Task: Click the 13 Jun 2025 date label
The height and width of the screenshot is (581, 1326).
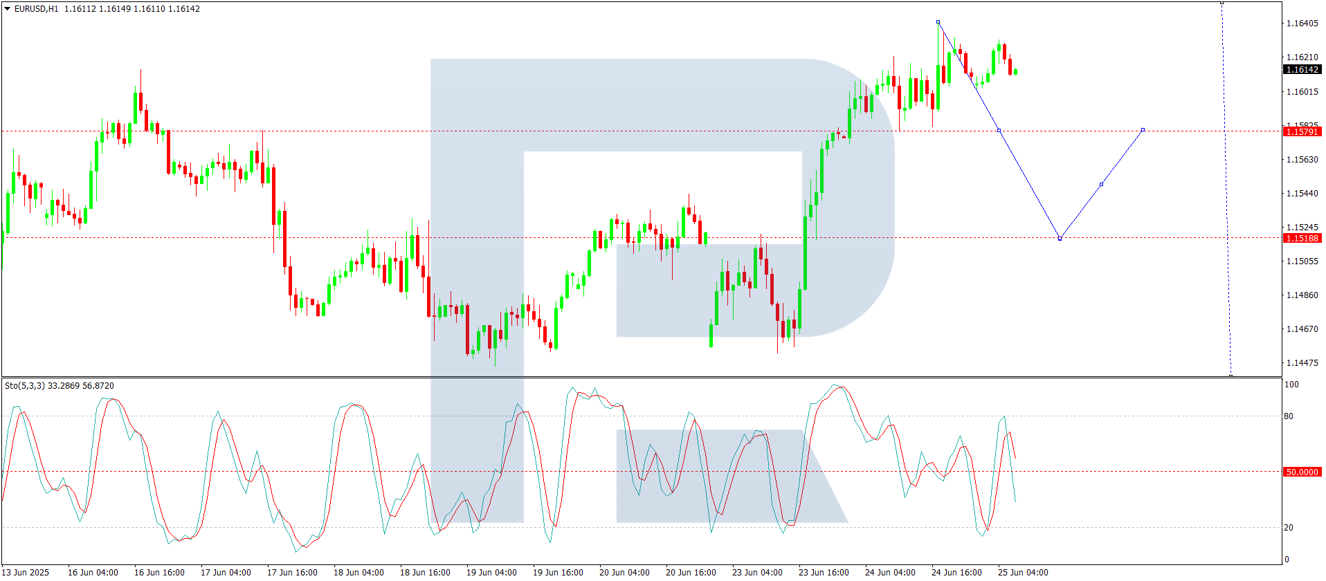Action: [x=26, y=573]
